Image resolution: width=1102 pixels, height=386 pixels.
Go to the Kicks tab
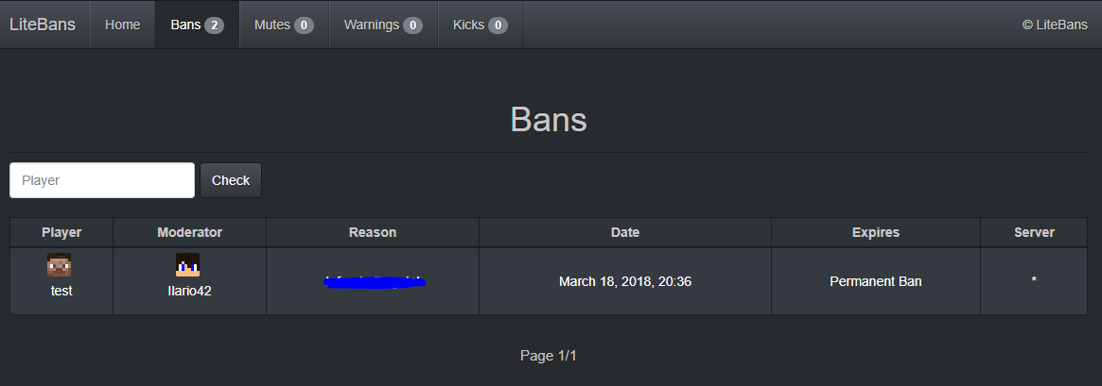(x=480, y=25)
